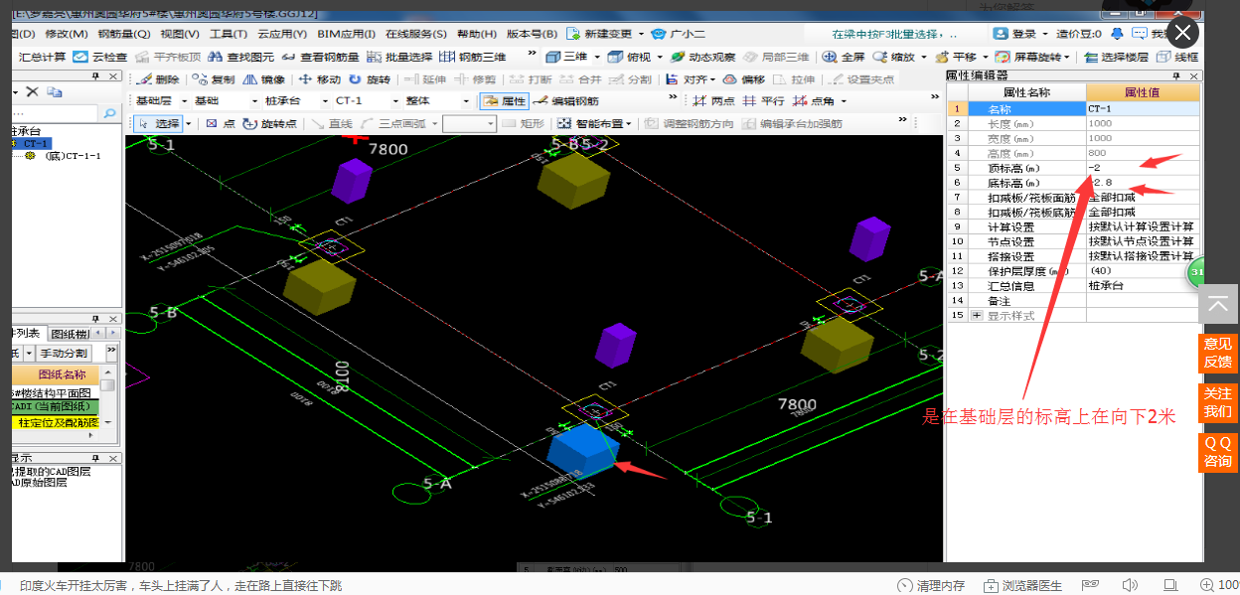Select the 平移 pan tool
Viewport: 1240px width, 595px height.
[x=956, y=57]
